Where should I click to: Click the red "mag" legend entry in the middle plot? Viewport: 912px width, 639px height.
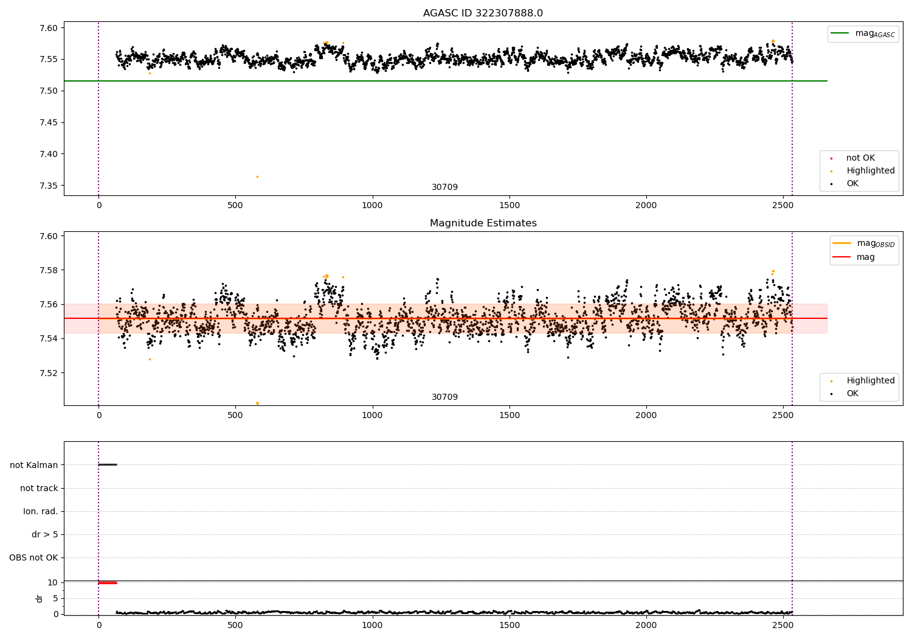tap(854, 257)
